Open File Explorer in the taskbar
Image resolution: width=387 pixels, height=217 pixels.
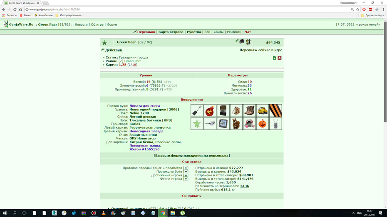coord(173,213)
